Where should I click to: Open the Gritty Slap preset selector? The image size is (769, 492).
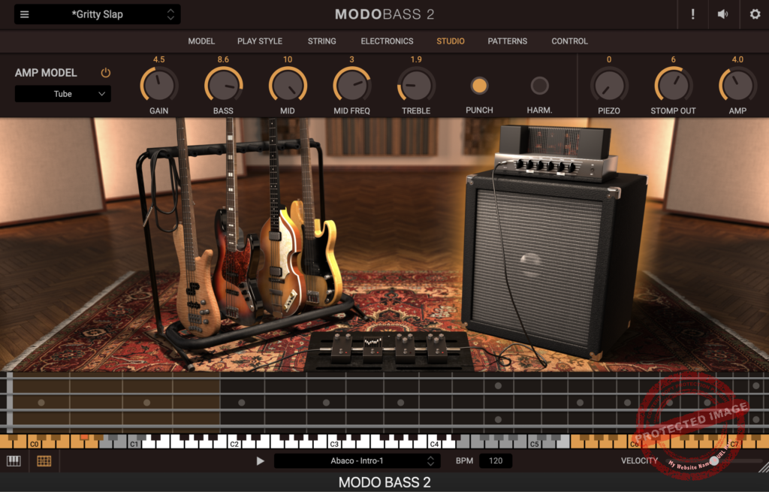coord(97,14)
